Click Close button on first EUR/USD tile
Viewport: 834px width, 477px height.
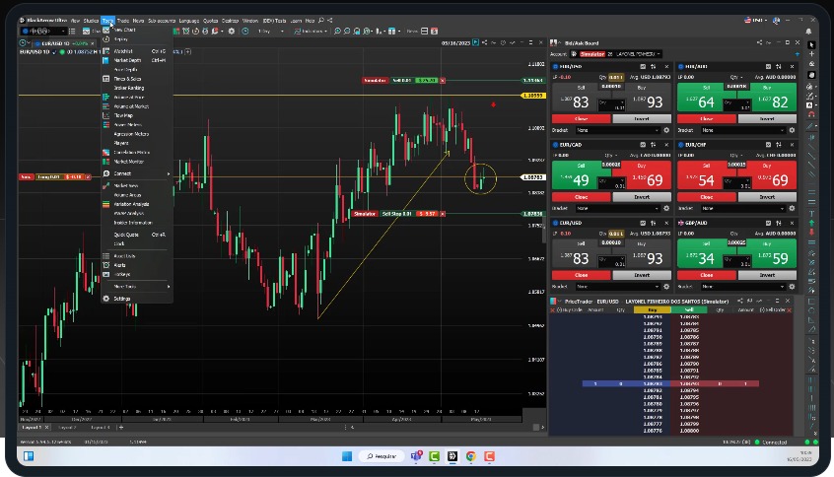581,118
